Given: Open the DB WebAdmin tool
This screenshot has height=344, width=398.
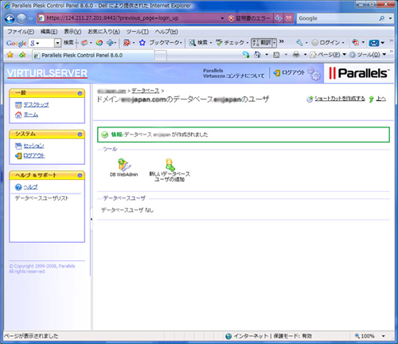Looking at the screenshot, I should click(123, 168).
